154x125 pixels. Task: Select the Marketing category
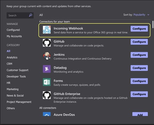[x=13, y=89]
